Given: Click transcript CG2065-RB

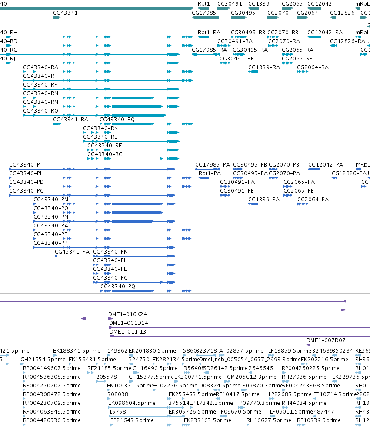Looking at the screenshot, I should tap(297, 59).
